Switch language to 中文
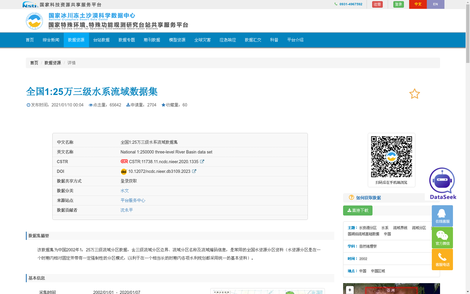Image resolution: width=470 pixels, height=294 pixels. (x=418, y=4)
